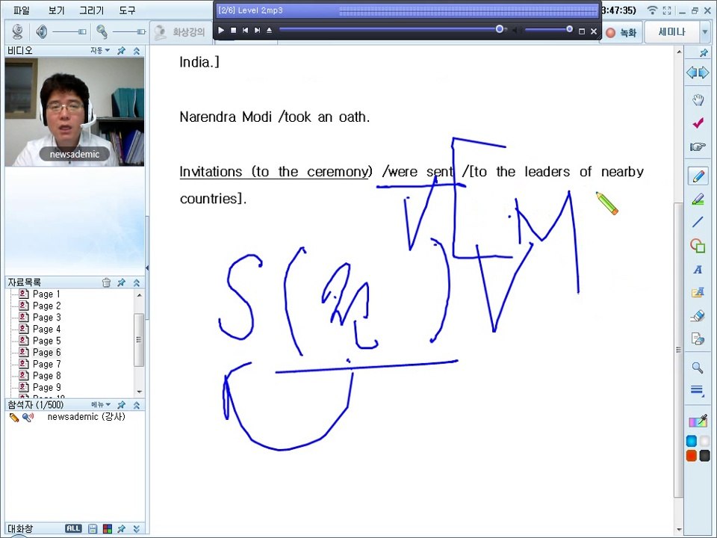Click the page list scrollbar down arrow

tap(140, 392)
